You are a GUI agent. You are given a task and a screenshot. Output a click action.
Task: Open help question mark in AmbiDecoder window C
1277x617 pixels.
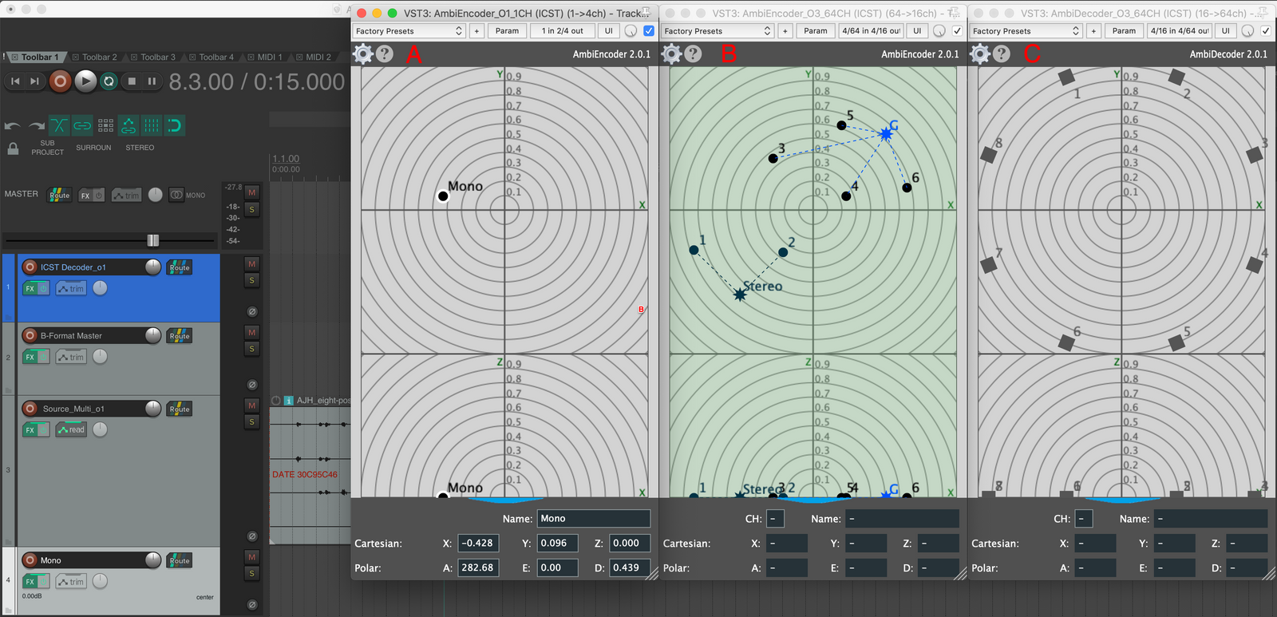(1002, 53)
